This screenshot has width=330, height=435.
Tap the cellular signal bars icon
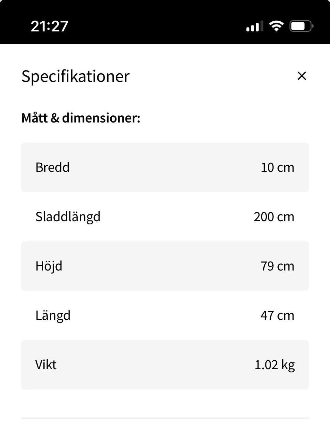254,26
